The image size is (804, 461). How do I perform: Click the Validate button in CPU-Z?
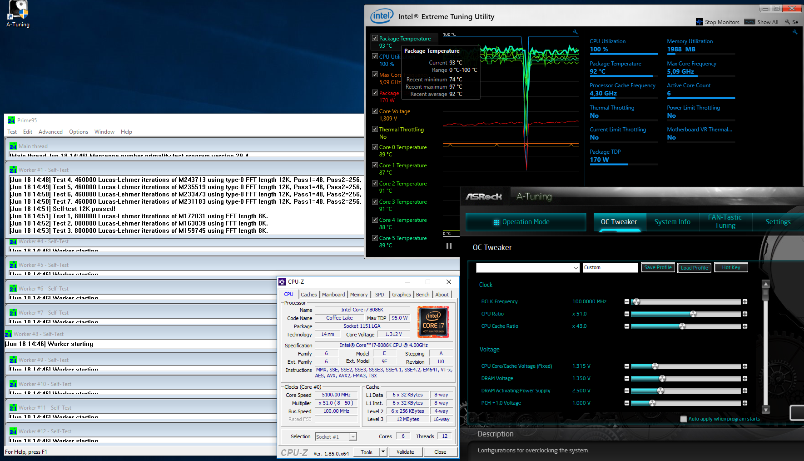tap(405, 452)
